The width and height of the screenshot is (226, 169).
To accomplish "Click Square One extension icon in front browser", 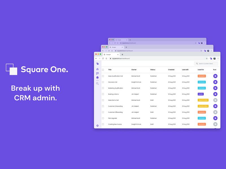I will pyautogui.click(x=211, y=59).
